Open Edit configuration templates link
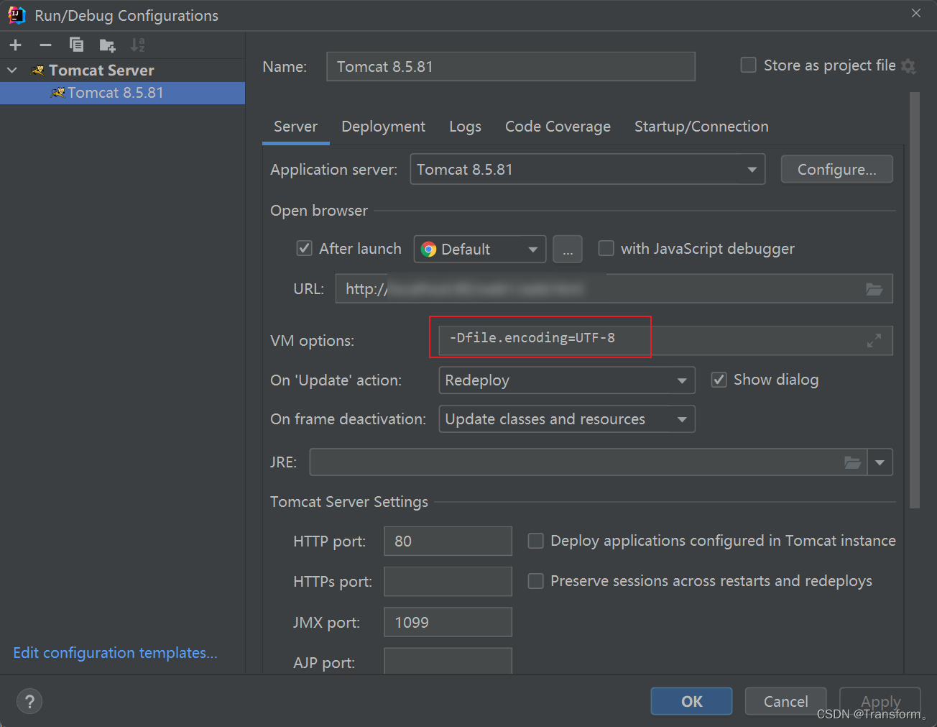 coord(115,653)
